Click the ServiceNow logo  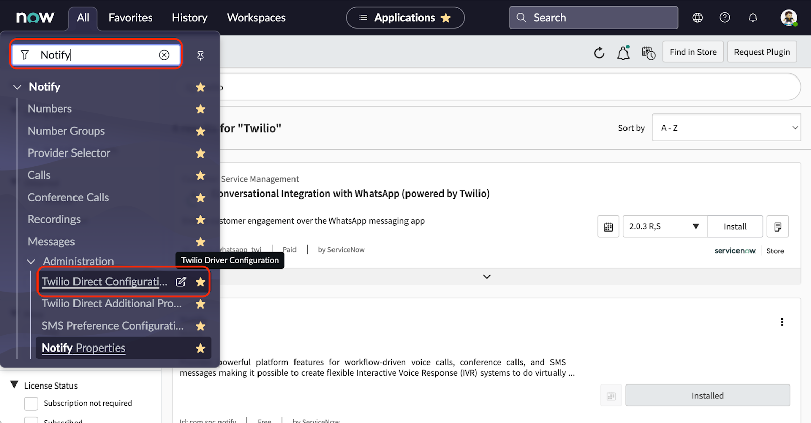pos(35,18)
